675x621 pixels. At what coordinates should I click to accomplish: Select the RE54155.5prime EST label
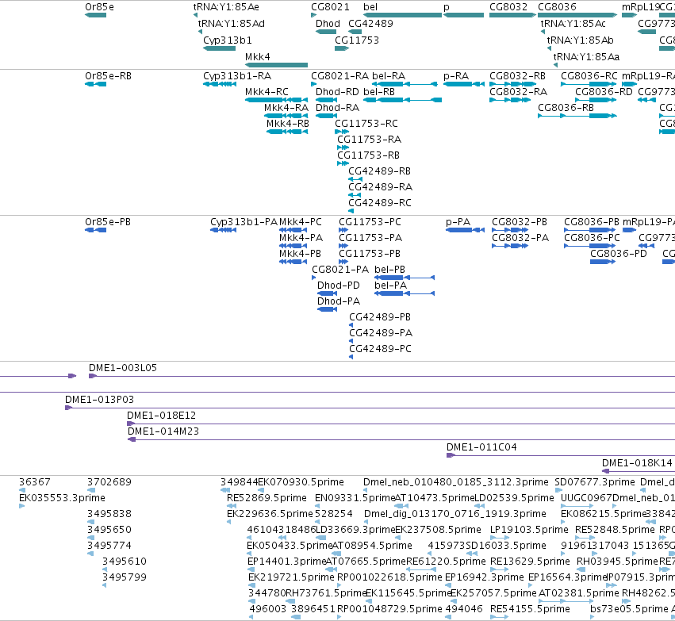click(x=530, y=609)
